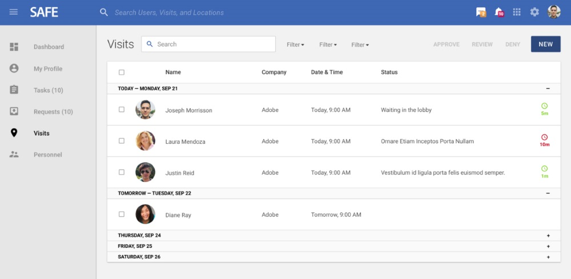Open the messages icon in header
Screen dimensions: 571x279
(x=481, y=12)
